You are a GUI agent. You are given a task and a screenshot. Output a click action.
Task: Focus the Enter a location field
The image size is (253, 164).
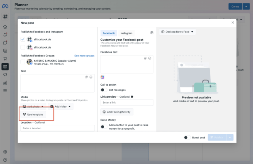click(x=58, y=128)
